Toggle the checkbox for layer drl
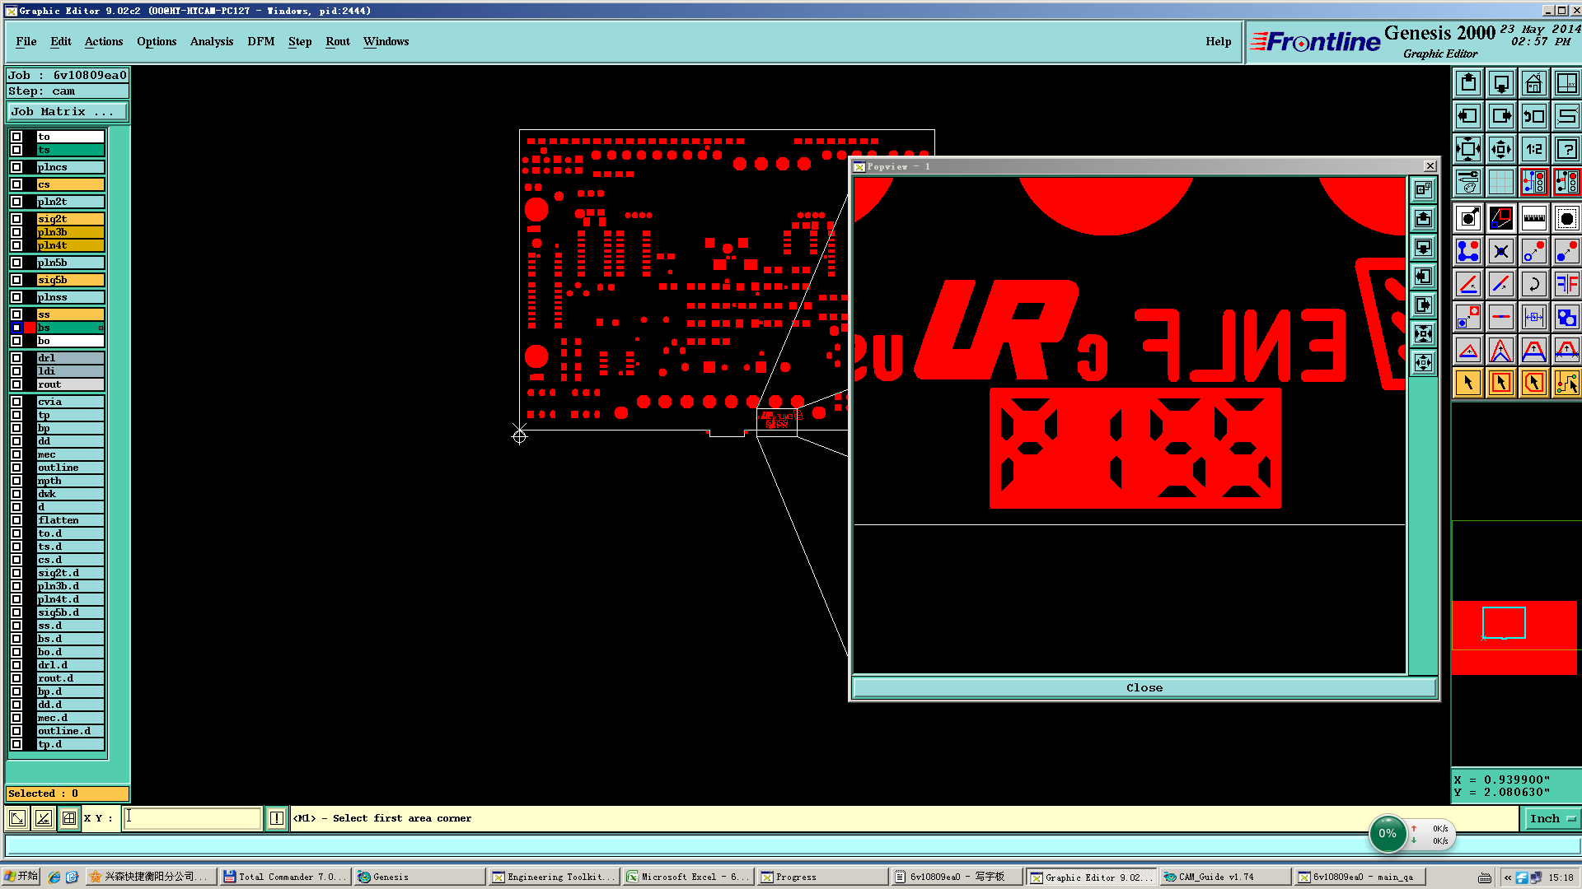Image resolution: width=1582 pixels, height=889 pixels. [16, 358]
